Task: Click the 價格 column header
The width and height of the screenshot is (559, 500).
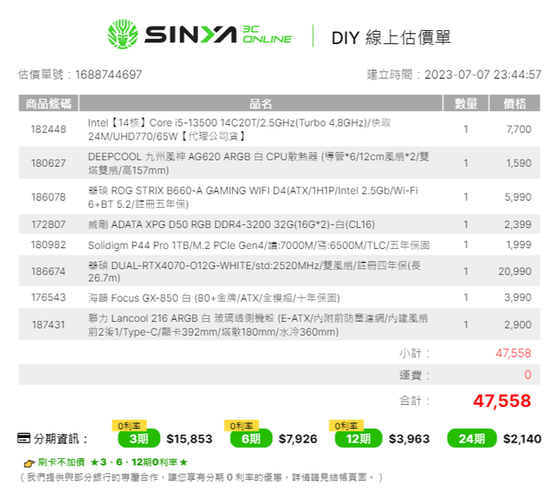Action: tap(515, 104)
